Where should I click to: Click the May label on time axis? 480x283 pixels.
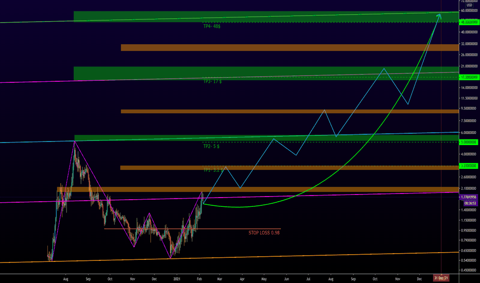click(x=264, y=279)
